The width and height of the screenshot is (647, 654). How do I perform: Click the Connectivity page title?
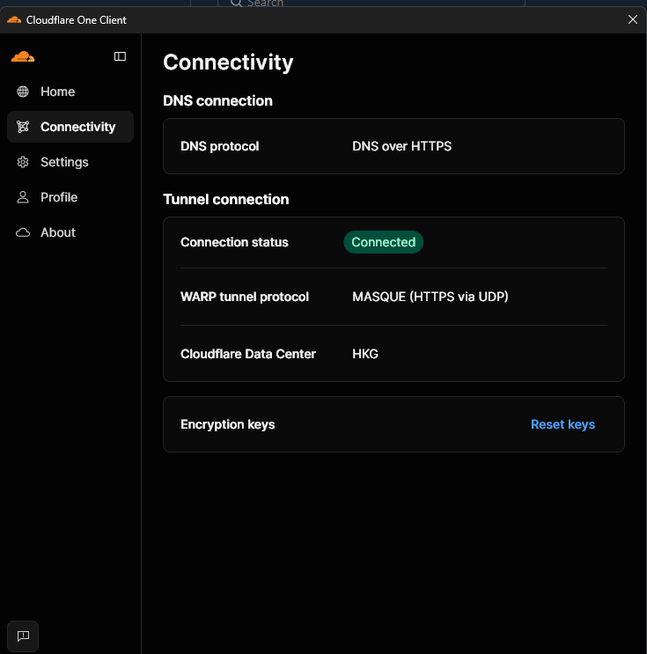(x=228, y=62)
